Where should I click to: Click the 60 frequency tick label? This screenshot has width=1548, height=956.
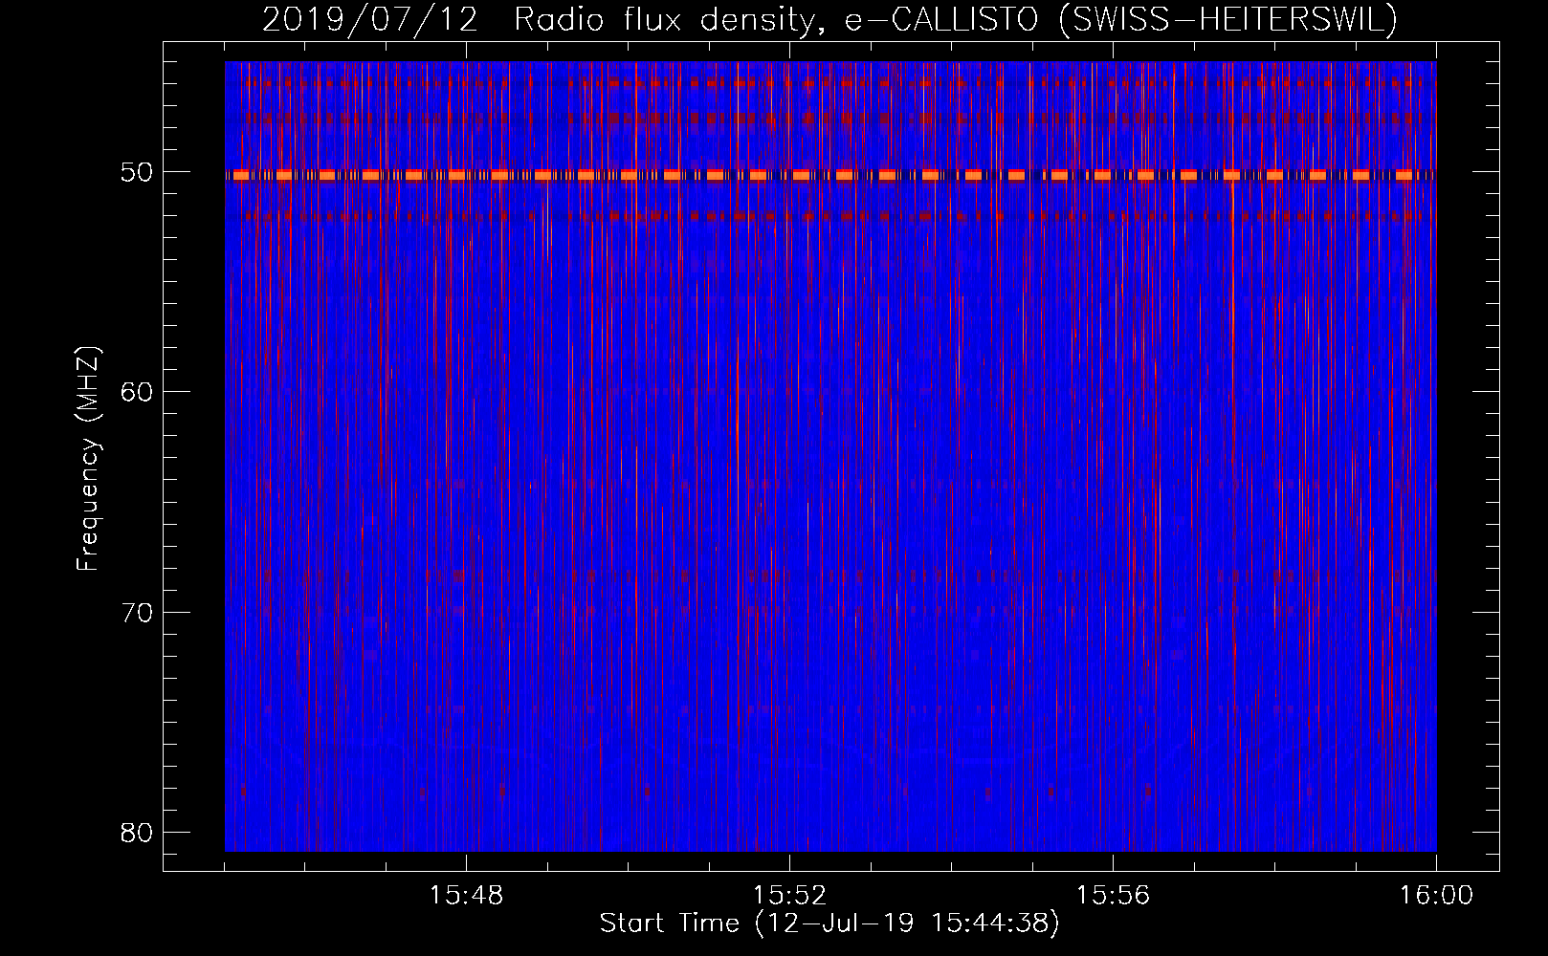click(138, 392)
